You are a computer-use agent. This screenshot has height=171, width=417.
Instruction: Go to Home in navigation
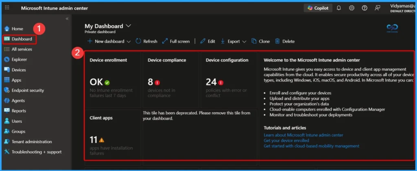pyautogui.click(x=17, y=29)
